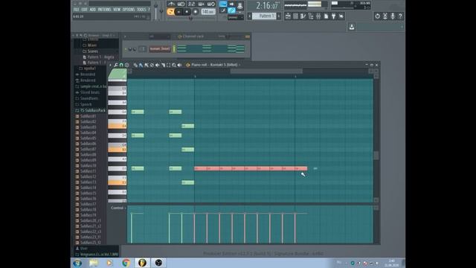The width and height of the screenshot is (476, 268).
Task: Click the Record button in transport panel
Action: (x=196, y=12)
